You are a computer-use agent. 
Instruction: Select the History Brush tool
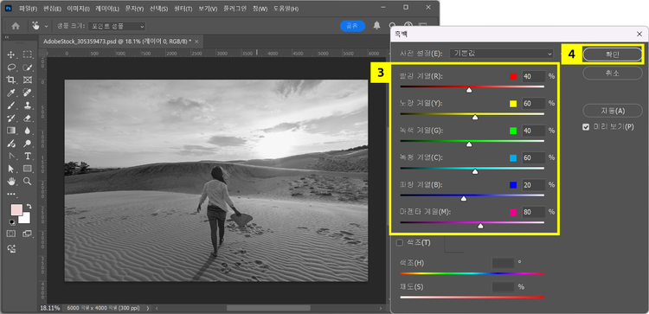pyautogui.click(x=11, y=118)
